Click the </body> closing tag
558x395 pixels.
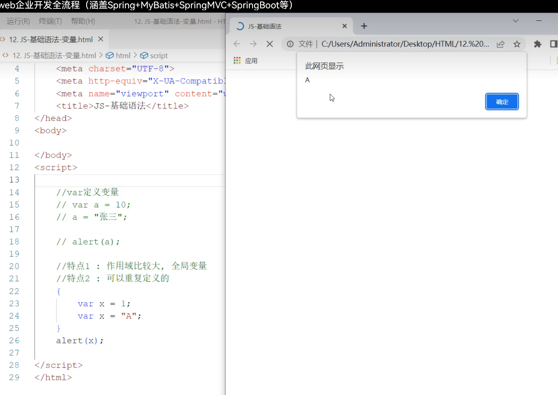point(53,155)
